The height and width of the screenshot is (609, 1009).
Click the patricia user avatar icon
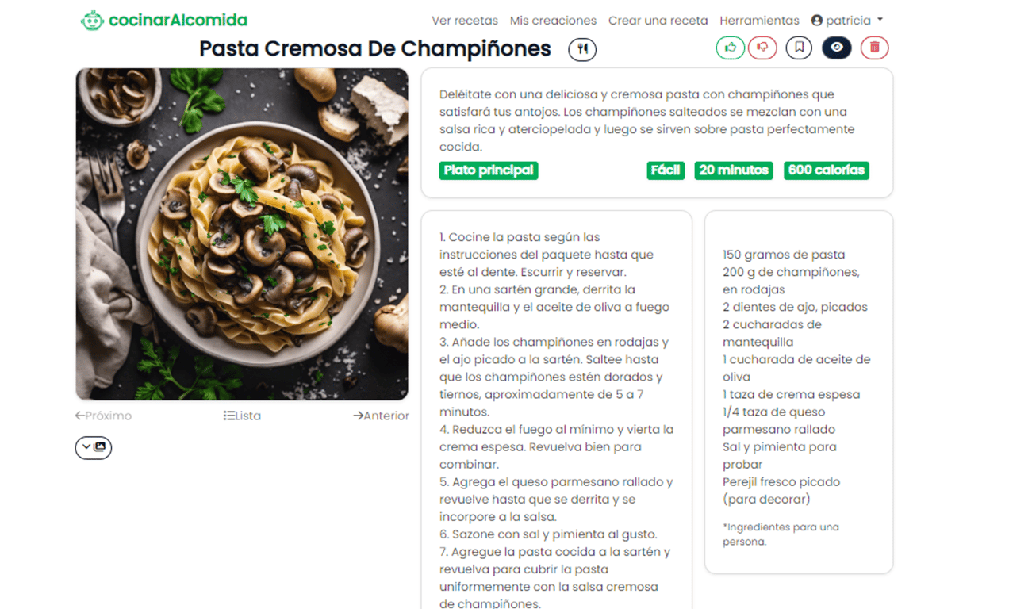point(817,21)
